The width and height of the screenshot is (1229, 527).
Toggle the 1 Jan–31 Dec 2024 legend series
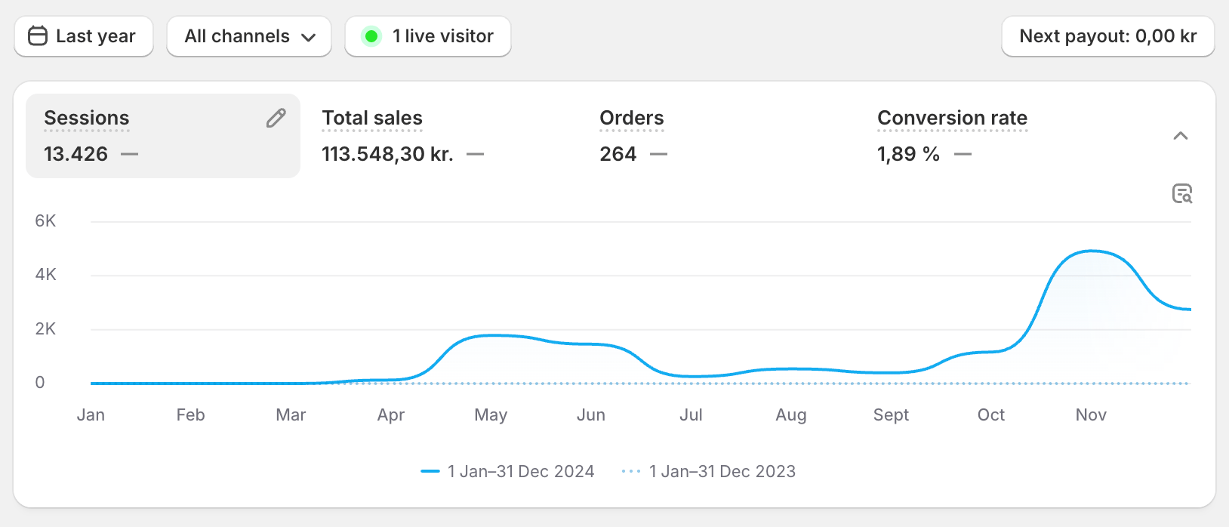point(520,471)
